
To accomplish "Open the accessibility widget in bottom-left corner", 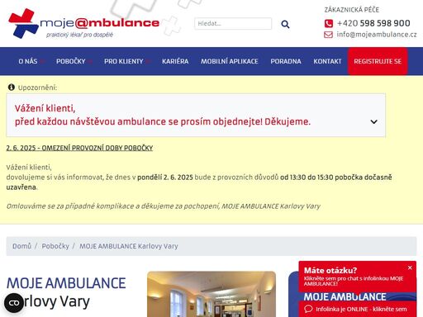I will (x=14, y=303).
